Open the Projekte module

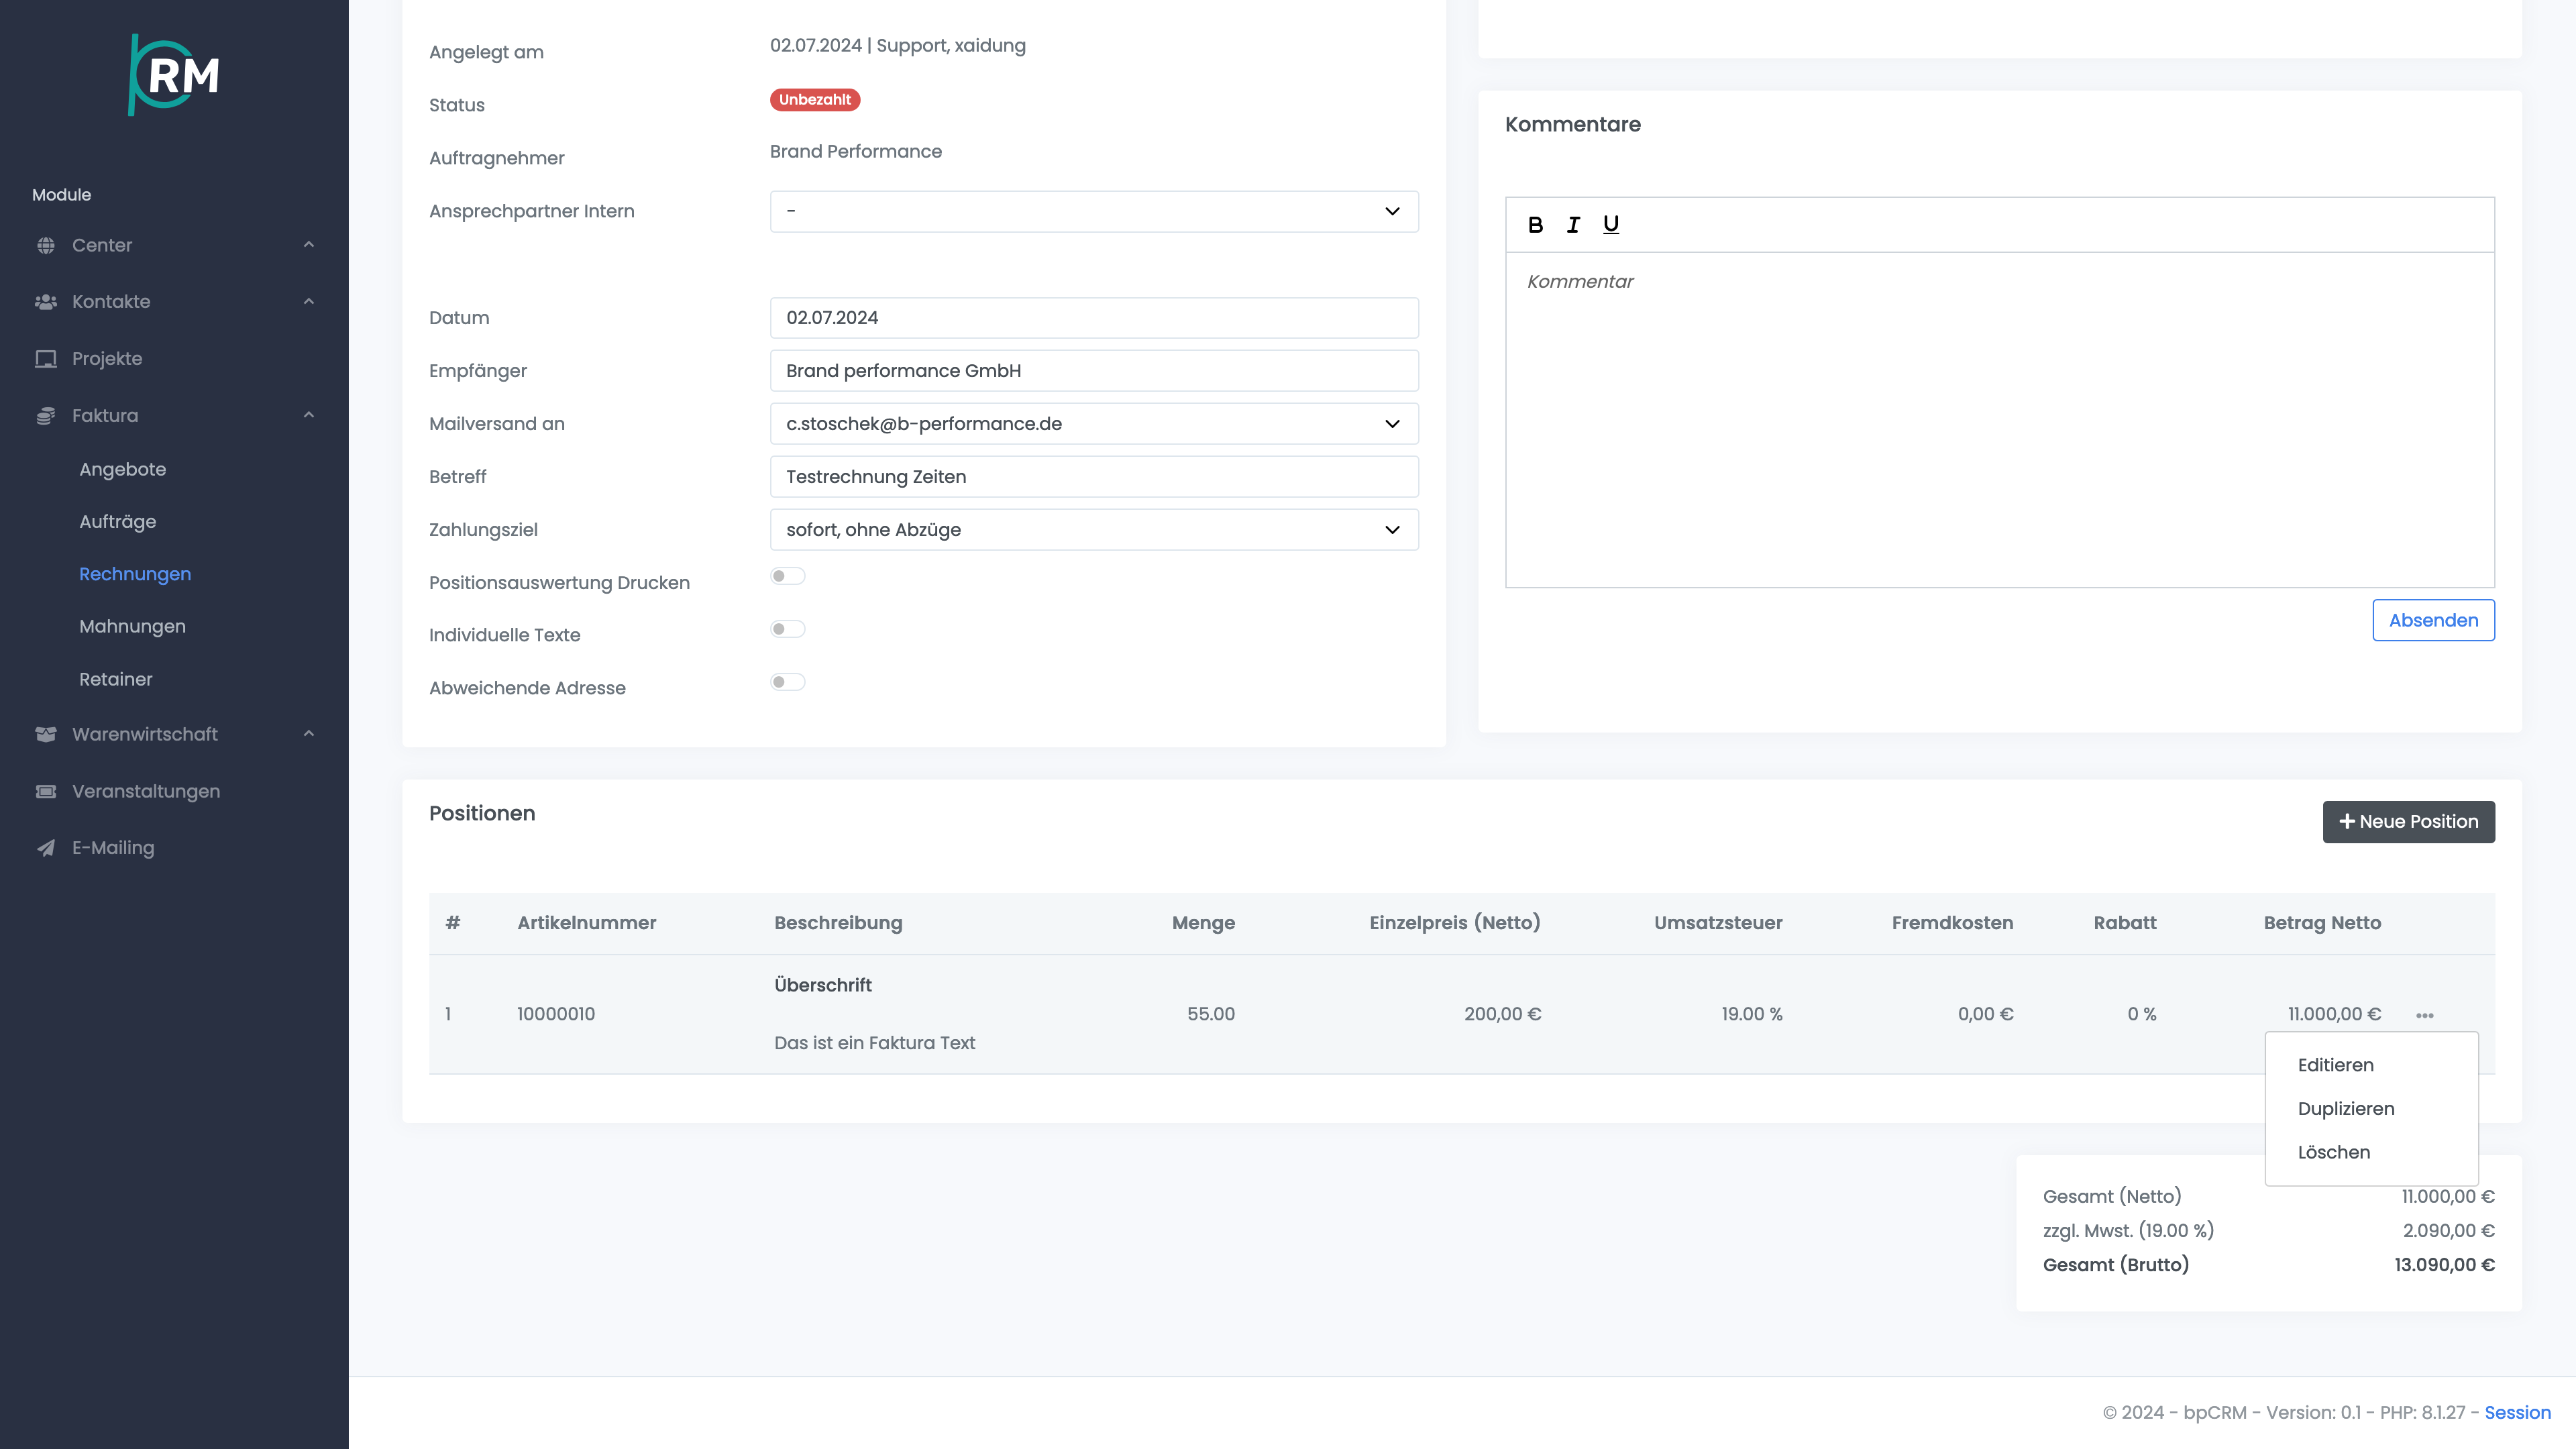tap(107, 359)
